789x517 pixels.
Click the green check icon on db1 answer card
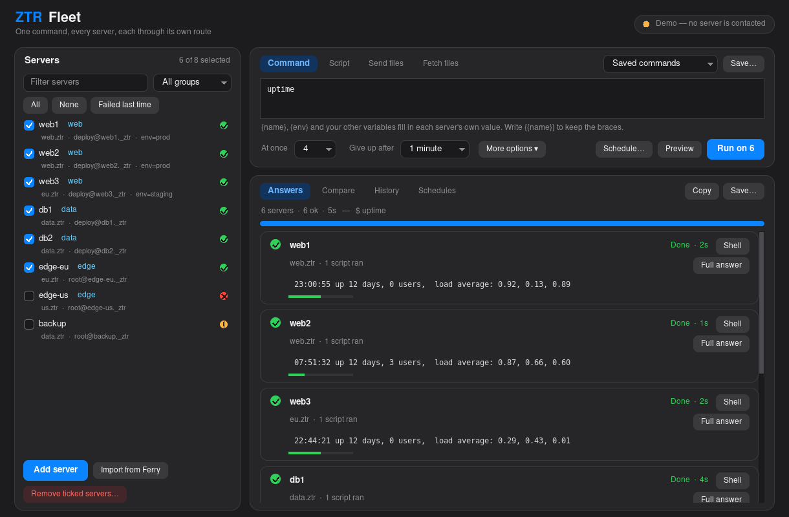click(276, 479)
